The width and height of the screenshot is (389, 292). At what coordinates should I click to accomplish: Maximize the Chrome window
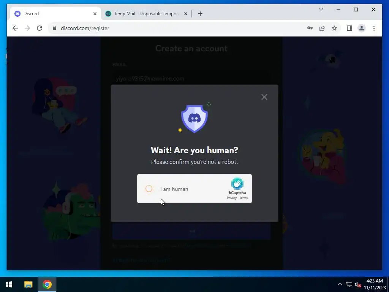point(356,10)
